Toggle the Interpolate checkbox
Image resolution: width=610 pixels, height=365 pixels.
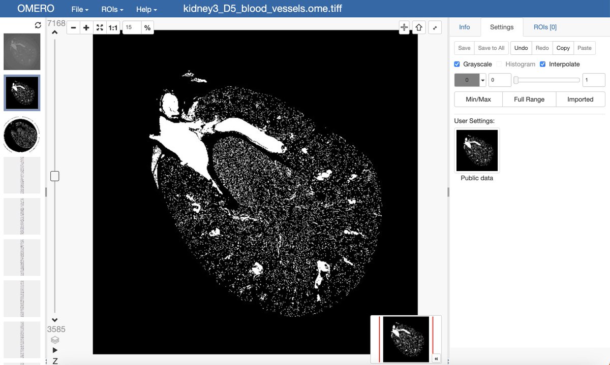(x=543, y=64)
